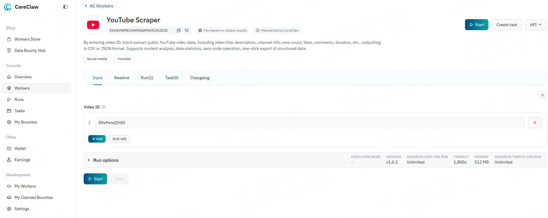The image size is (548, 218).
Task: Add another video ID row
Action: coord(97,139)
